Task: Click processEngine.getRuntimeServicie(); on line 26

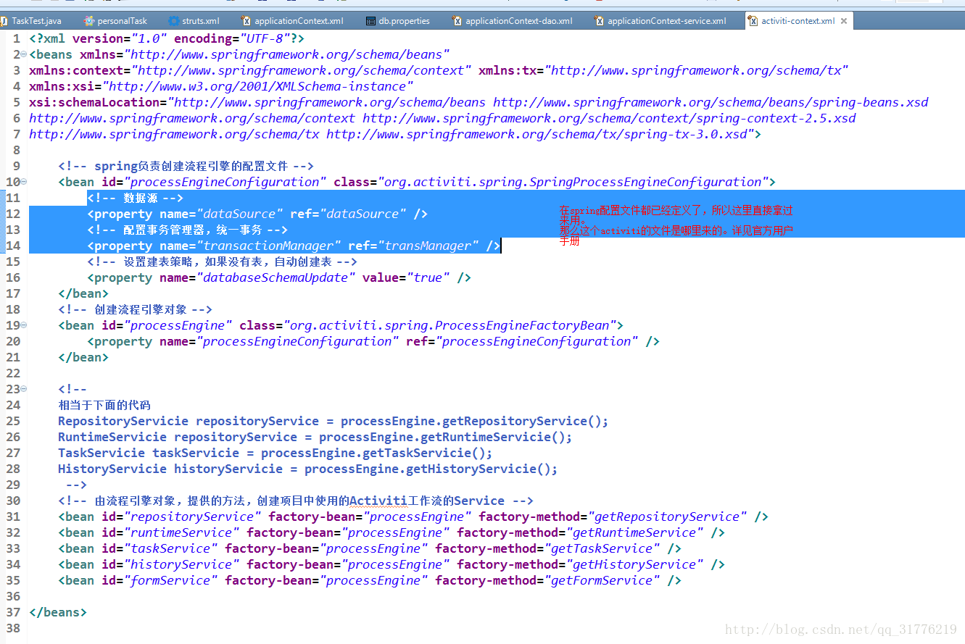Action: (x=446, y=437)
